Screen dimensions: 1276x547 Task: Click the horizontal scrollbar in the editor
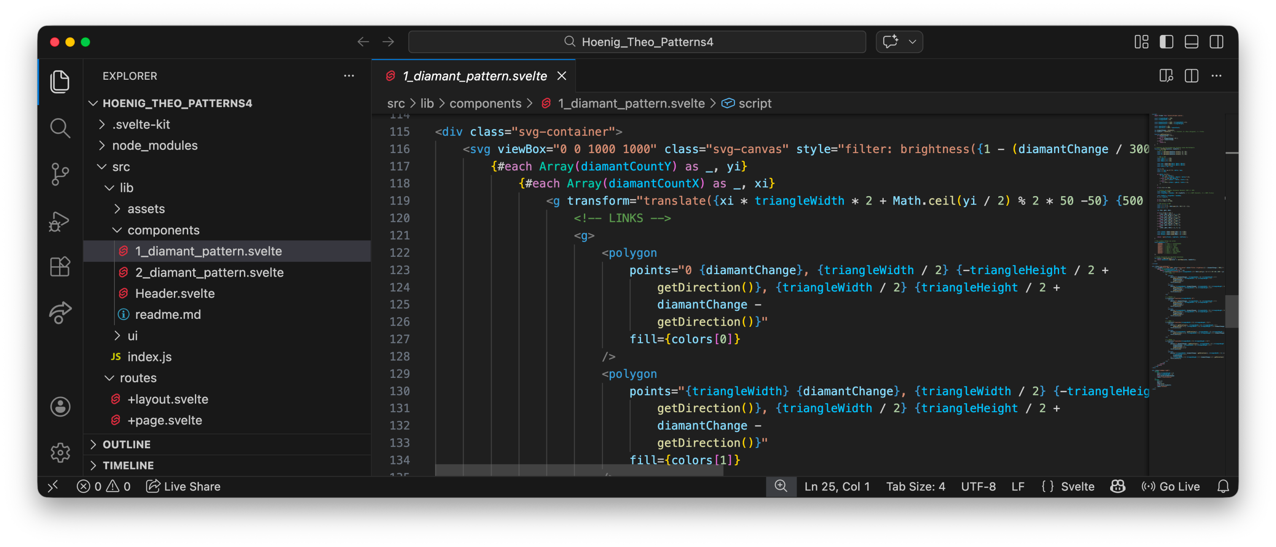point(579,470)
